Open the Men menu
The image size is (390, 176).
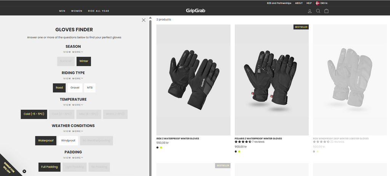click(62, 11)
